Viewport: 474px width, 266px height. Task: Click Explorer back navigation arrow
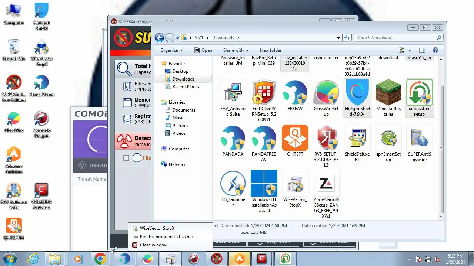159,38
